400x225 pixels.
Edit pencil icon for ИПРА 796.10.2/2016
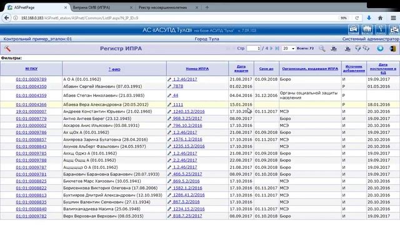point(169,126)
